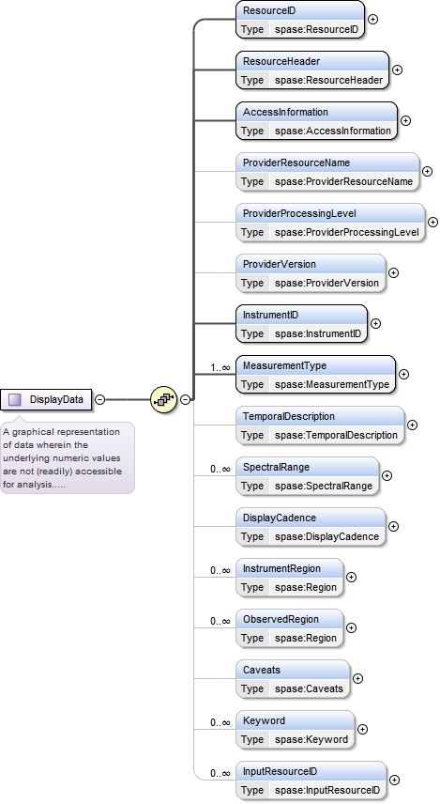Click the spase:ResourceID type value
Screen dimensions: 440x804
(316, 30)
